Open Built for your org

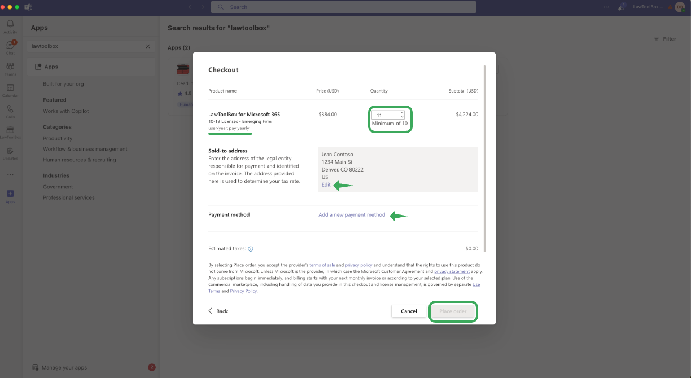click(x=63, y=84)
